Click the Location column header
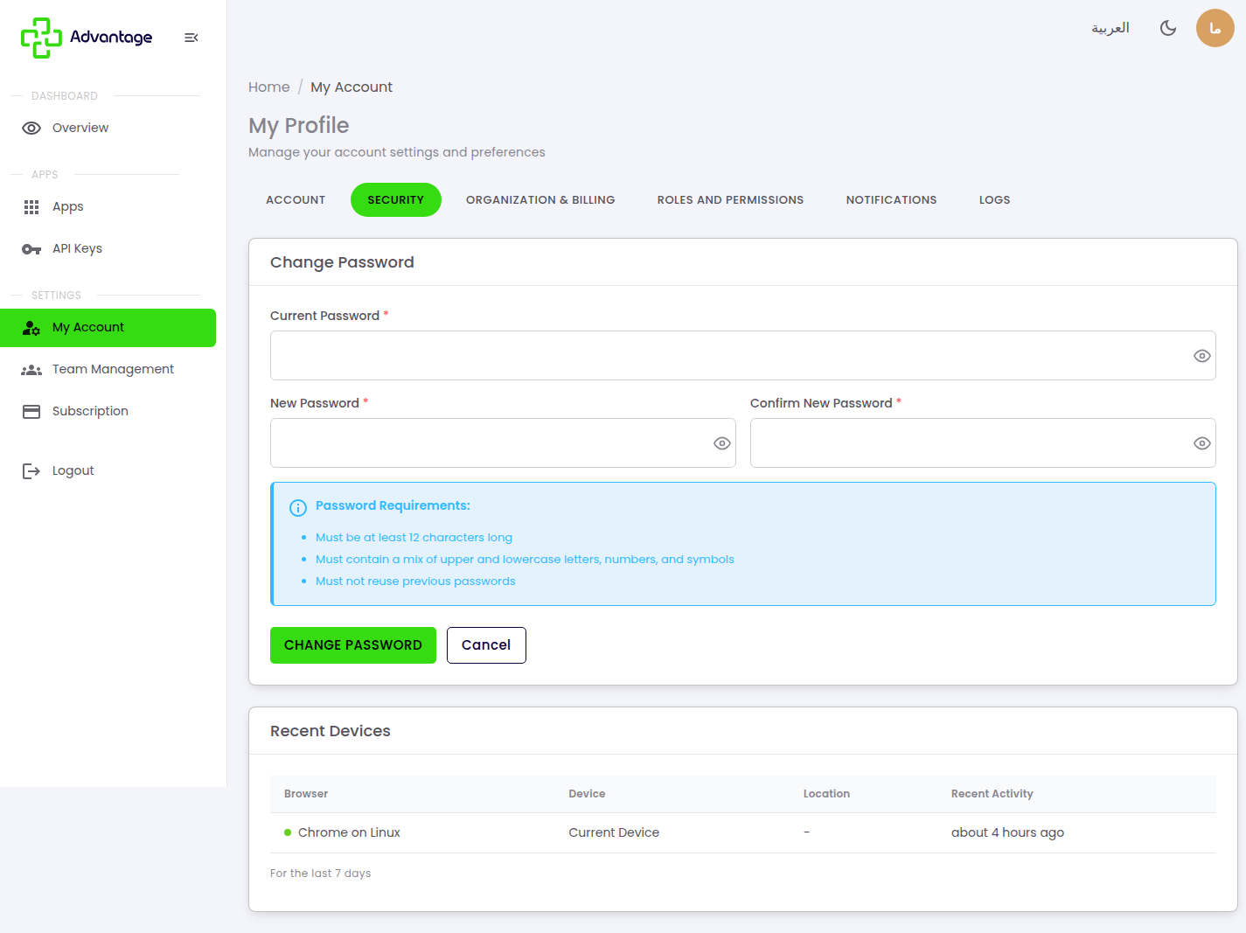The image size is (1246, 933). tap(826, 794)
